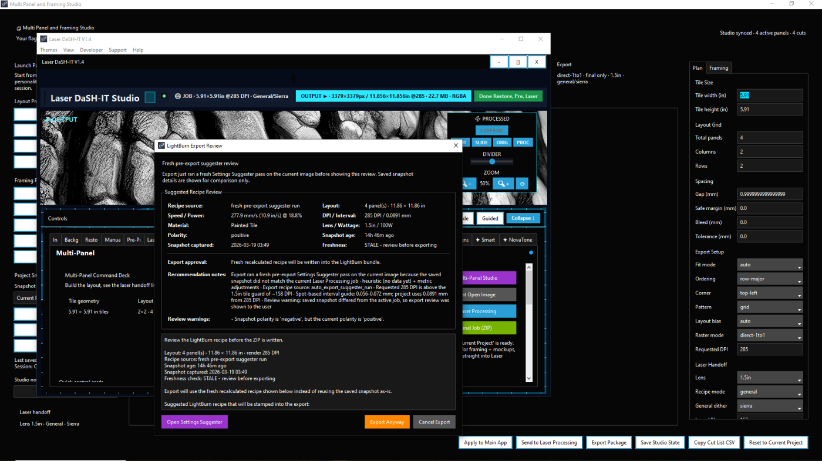Viewport: 822px width, 461px height.
Task: Open the Raster mode dropdown
Action: pos(770,335)
